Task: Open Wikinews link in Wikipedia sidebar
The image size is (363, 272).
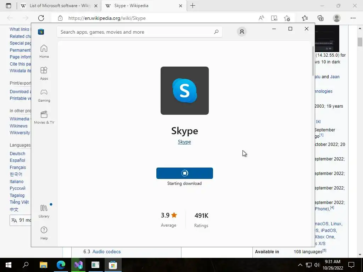Action: click(18, 126)
